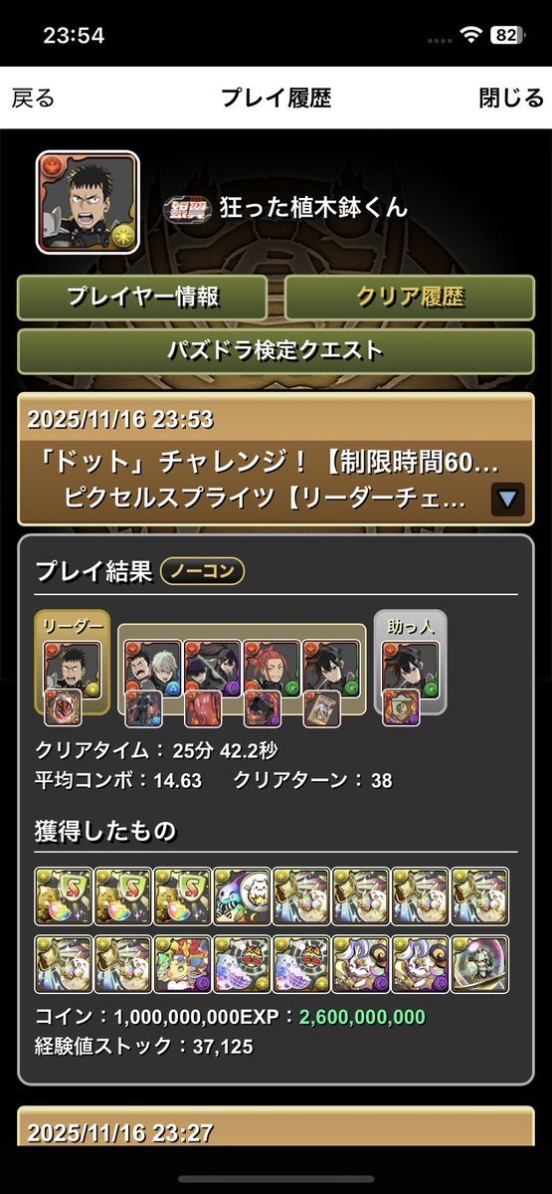The image size is (552, 1194).
Task: Tap the skull reward icon in top row
Action: pos(242,896)
